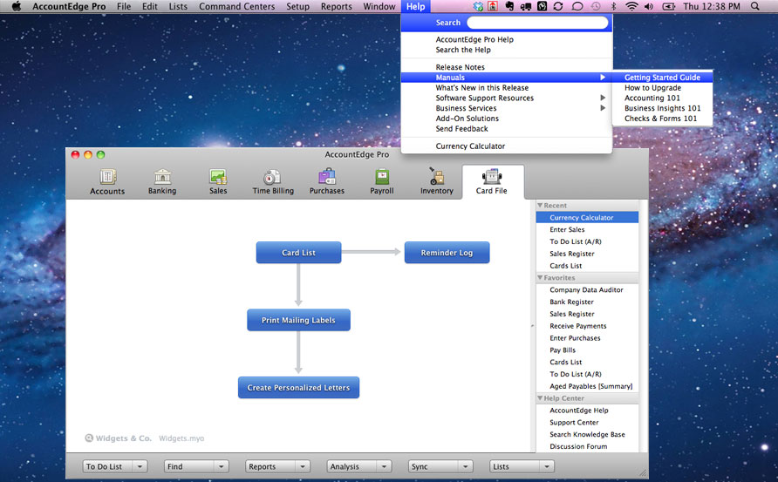Click the Apple menu logo
Viewport: 778px width, 482px height.
(x=17, y=6)
